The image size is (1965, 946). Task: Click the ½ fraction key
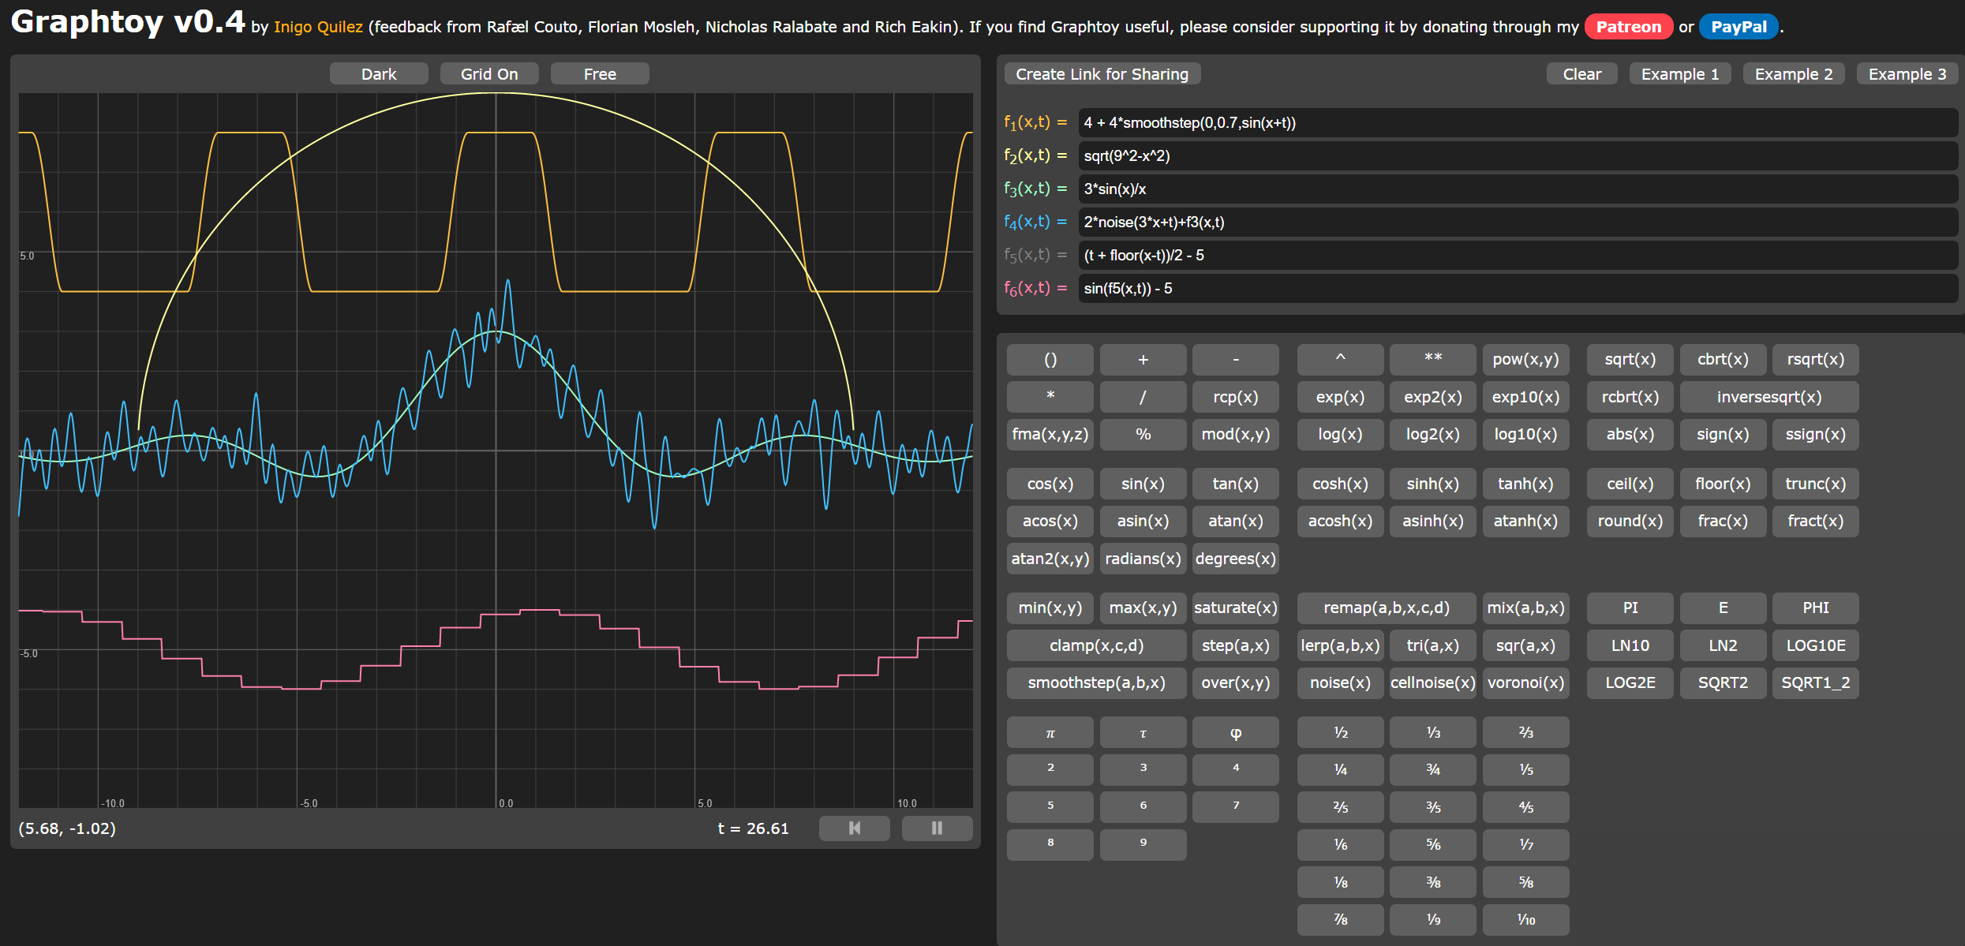(x=1340, y=732)
